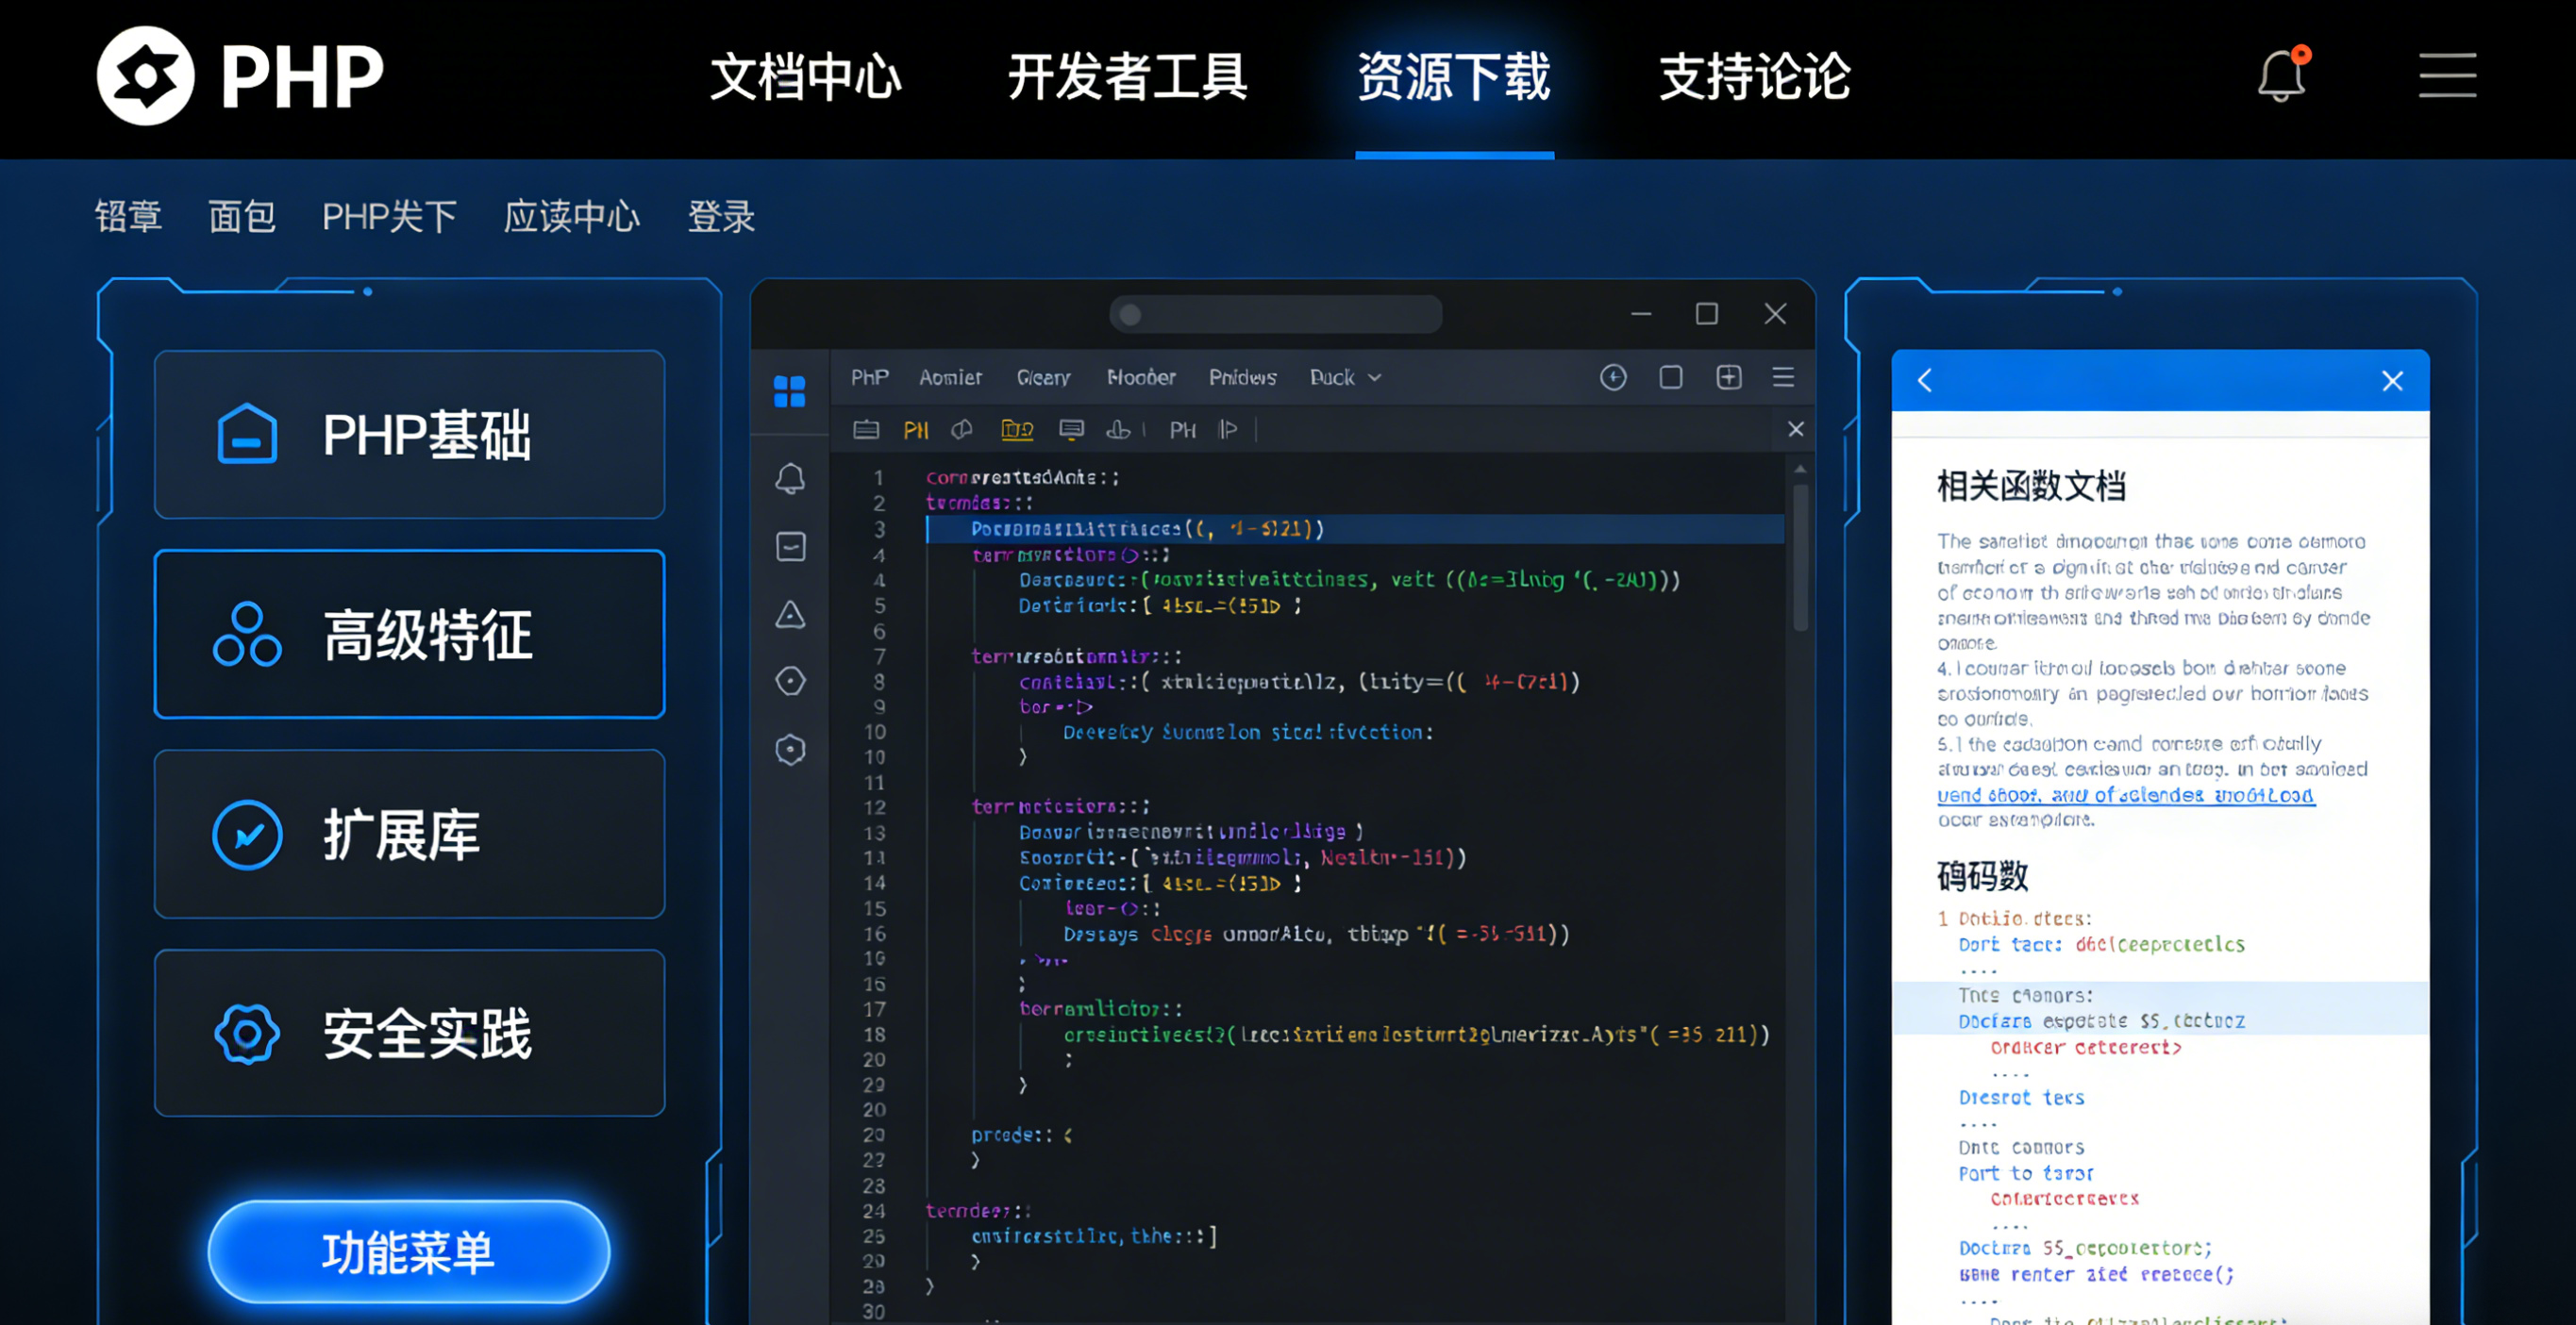The height and width of the screenshot is (1325, 2576).
Task: Expand the Puck dropdown in editor menu bar
Action: click(1344, 376)
